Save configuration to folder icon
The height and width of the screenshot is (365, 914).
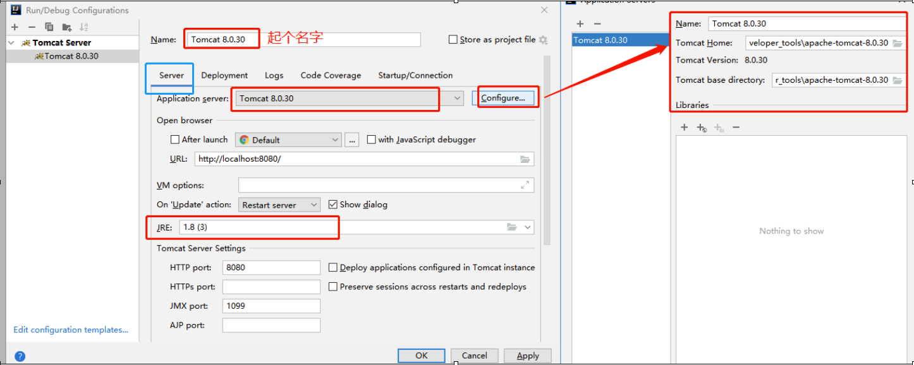coord(66,27)
